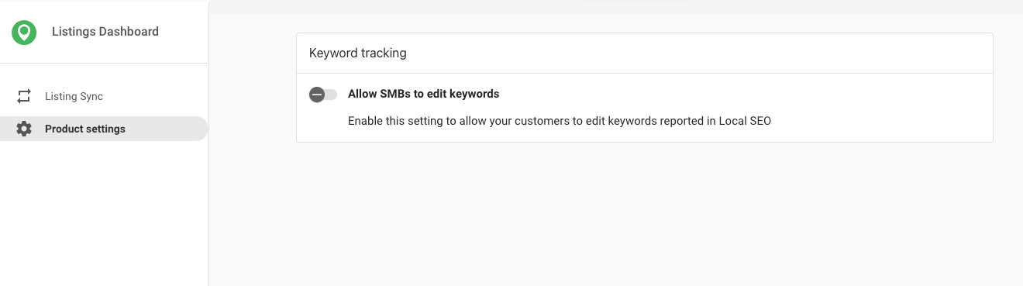
Task: Click the Listing Sync arrows icon
Action: click(x=24, y=96)
